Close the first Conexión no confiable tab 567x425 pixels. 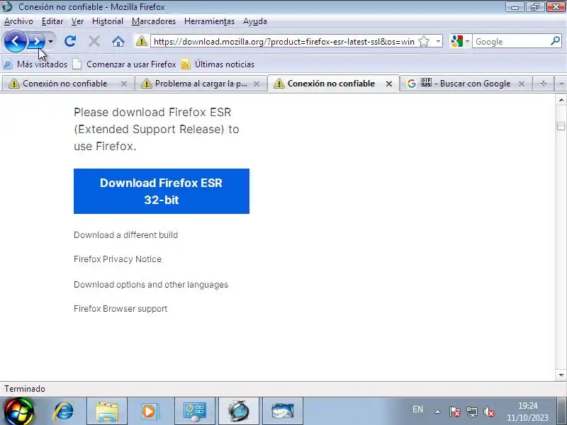[123, 84]
